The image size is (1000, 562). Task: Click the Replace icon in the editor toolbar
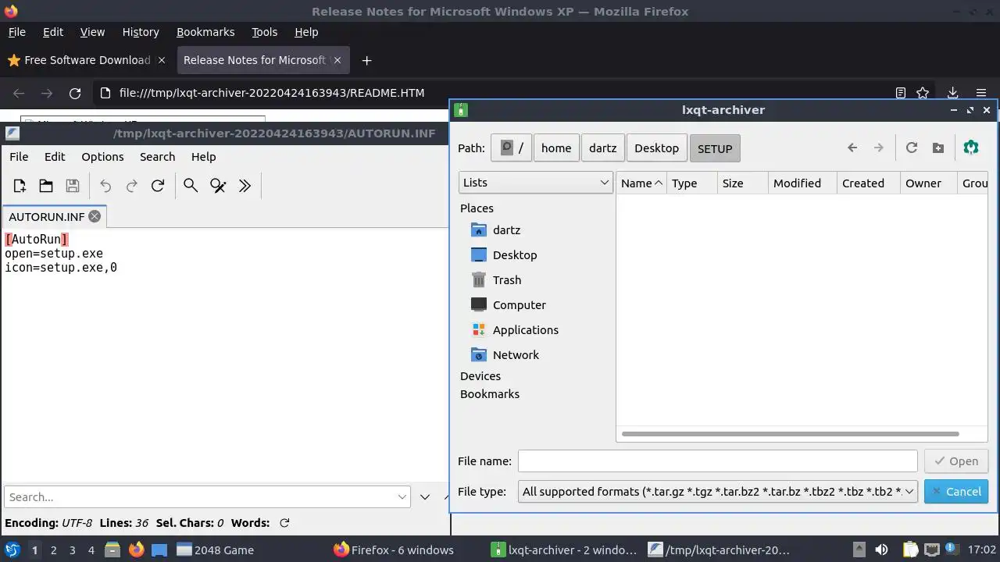[x=218, y=186]
